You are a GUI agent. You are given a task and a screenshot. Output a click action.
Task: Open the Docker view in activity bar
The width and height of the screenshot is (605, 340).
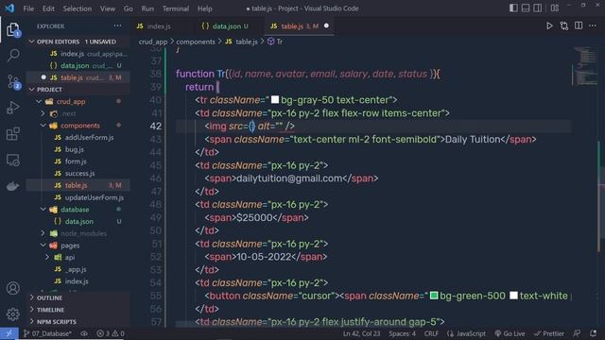click(x=12, y=186)
